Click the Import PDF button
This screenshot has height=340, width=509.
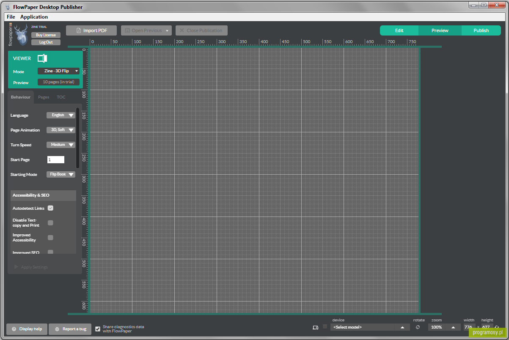pyautogui.click(x=91, y=30)
